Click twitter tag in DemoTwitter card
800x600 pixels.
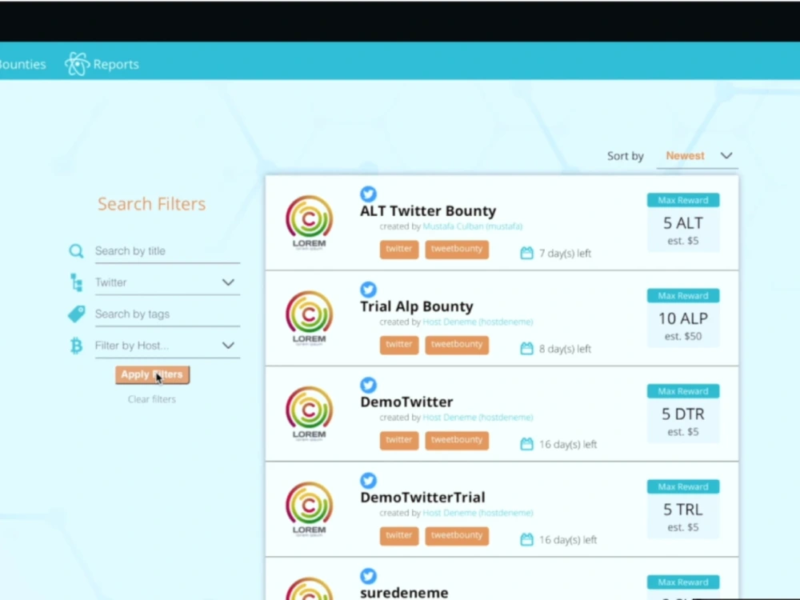(x=399, y=440)
